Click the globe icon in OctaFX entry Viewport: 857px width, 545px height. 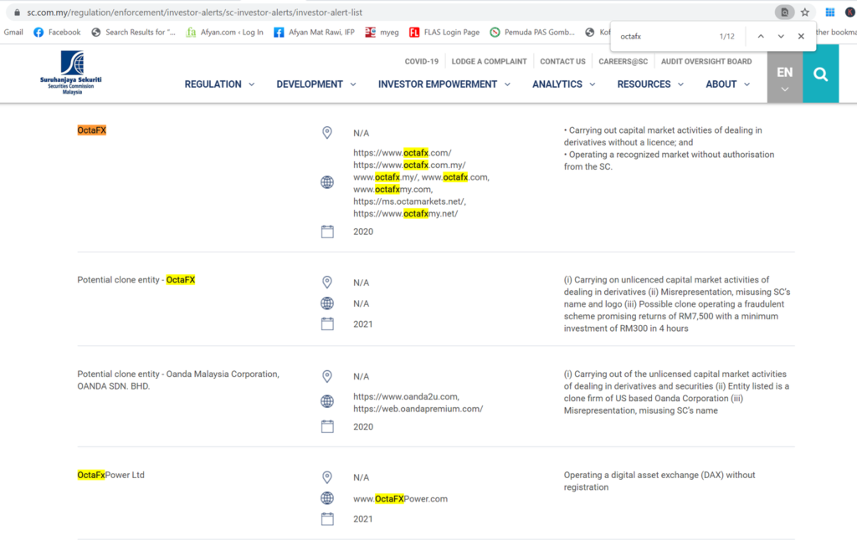coord(327,182)
